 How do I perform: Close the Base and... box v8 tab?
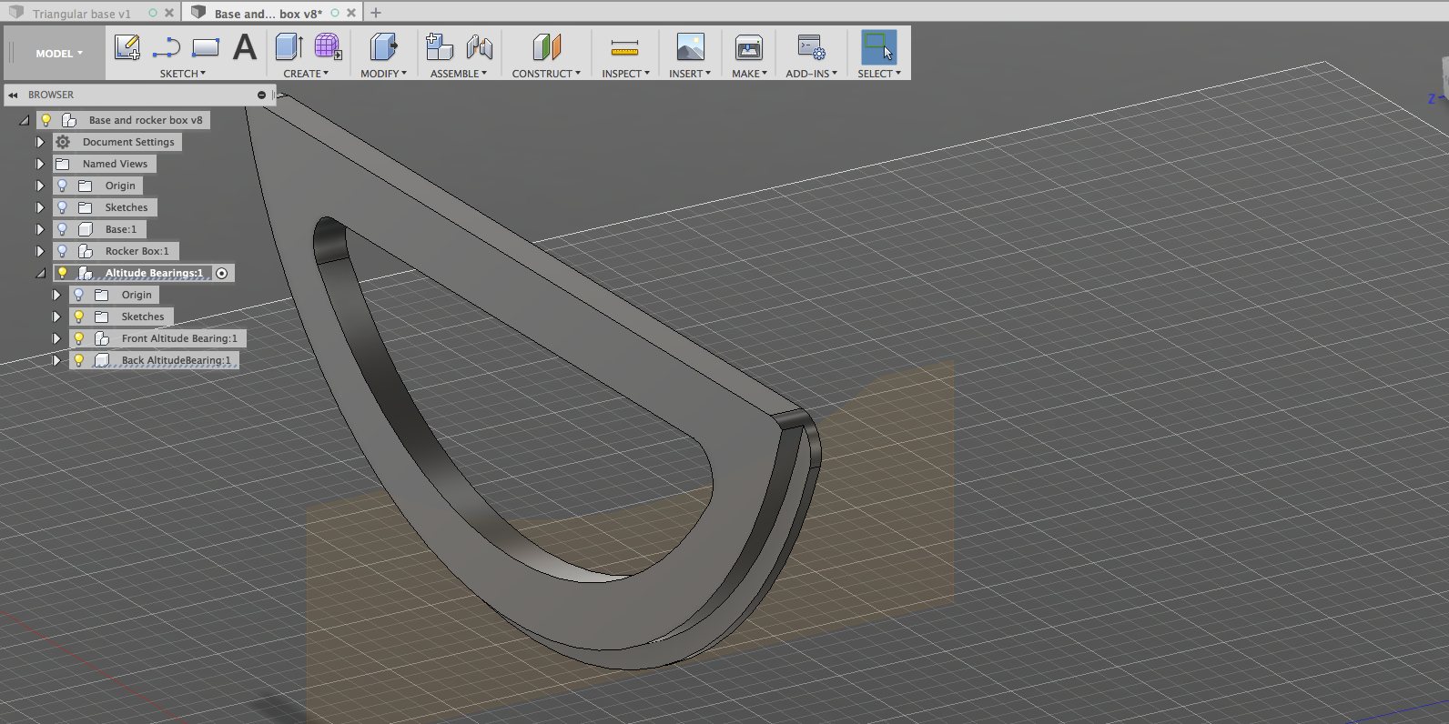[x=351, y=13]
